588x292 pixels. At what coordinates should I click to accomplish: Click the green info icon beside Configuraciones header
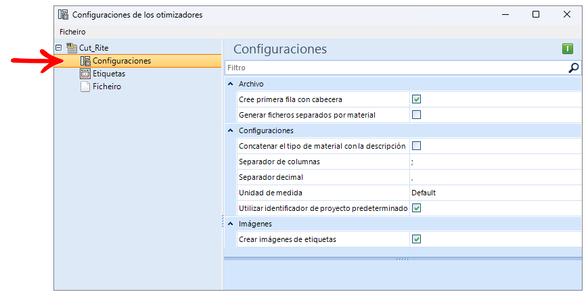coord(568,49)
